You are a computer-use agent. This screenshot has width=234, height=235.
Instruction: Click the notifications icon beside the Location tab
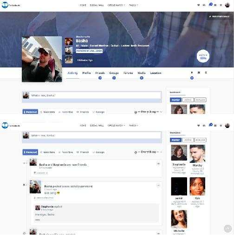(192, 73)
